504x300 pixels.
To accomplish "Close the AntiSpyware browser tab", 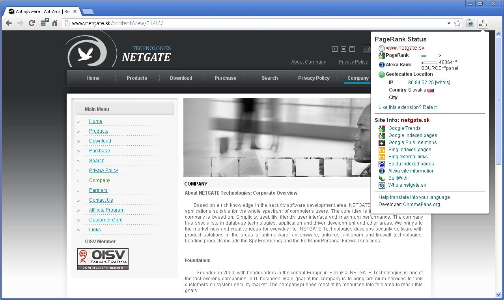I will tap(75, 11).
